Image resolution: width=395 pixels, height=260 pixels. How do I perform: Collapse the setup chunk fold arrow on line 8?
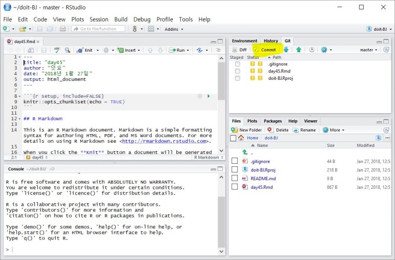pos(19,96)
